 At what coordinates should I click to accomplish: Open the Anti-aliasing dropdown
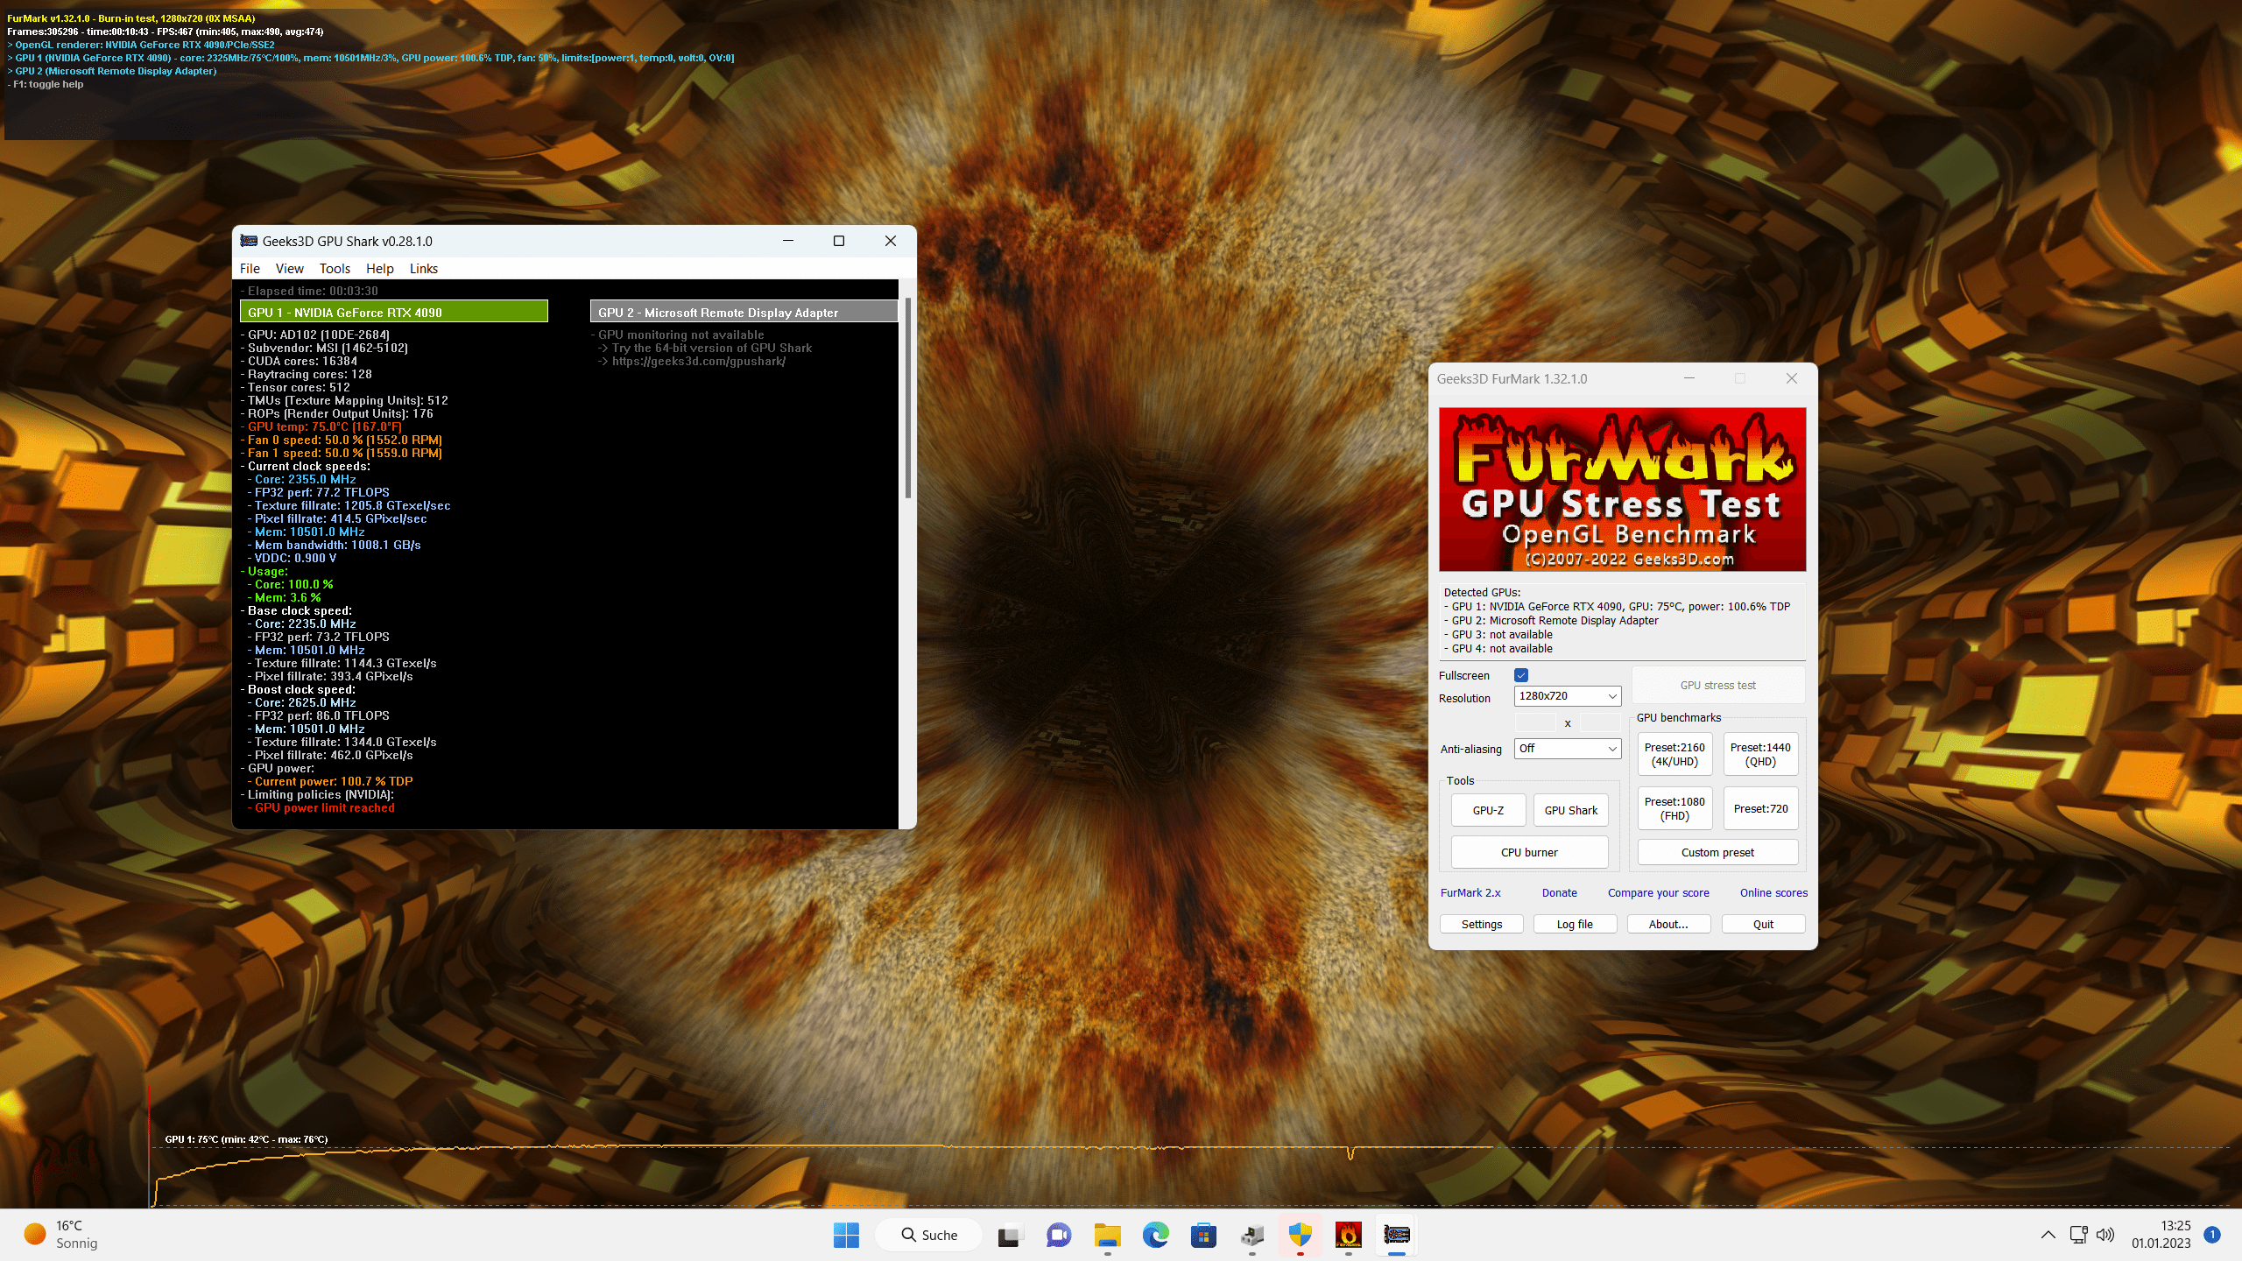pos(1568,749)
